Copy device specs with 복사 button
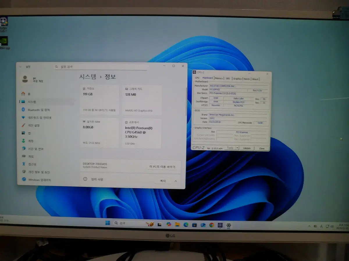Viewport: 349px width, 261px height. [x=163, y=181]
